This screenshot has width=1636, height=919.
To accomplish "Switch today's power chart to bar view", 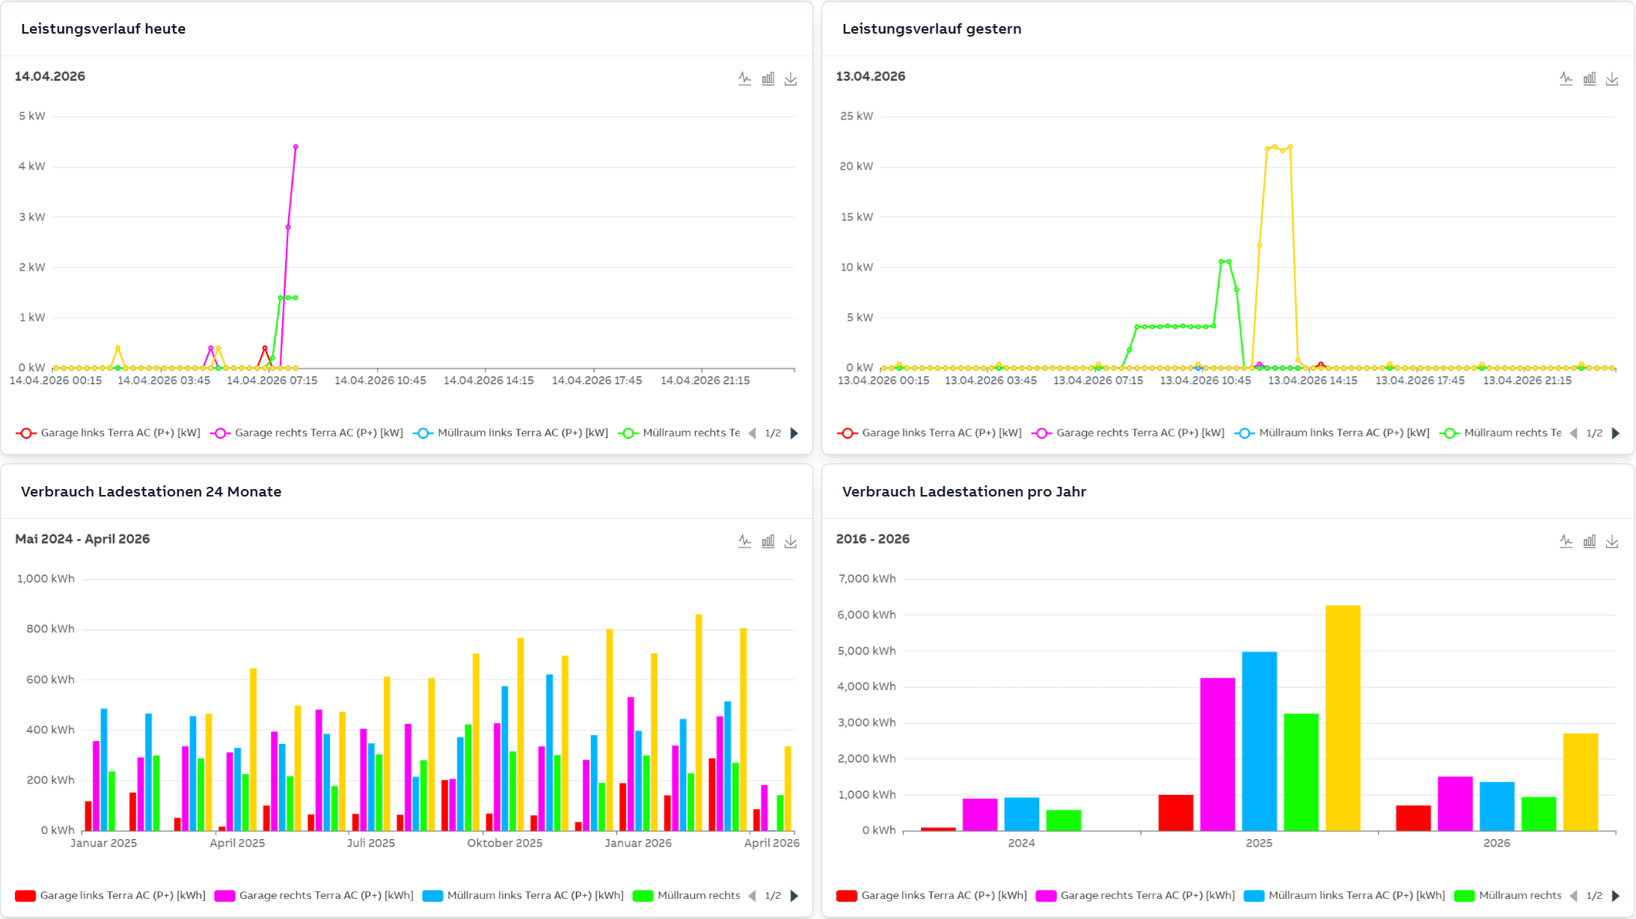I will click(x=768, y=79).
